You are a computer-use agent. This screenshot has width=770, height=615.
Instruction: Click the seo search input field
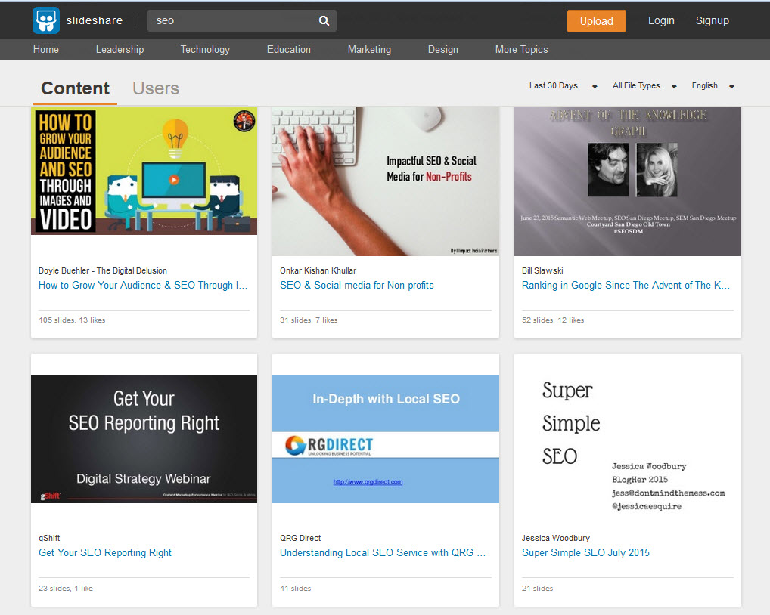tap(241, 20)
